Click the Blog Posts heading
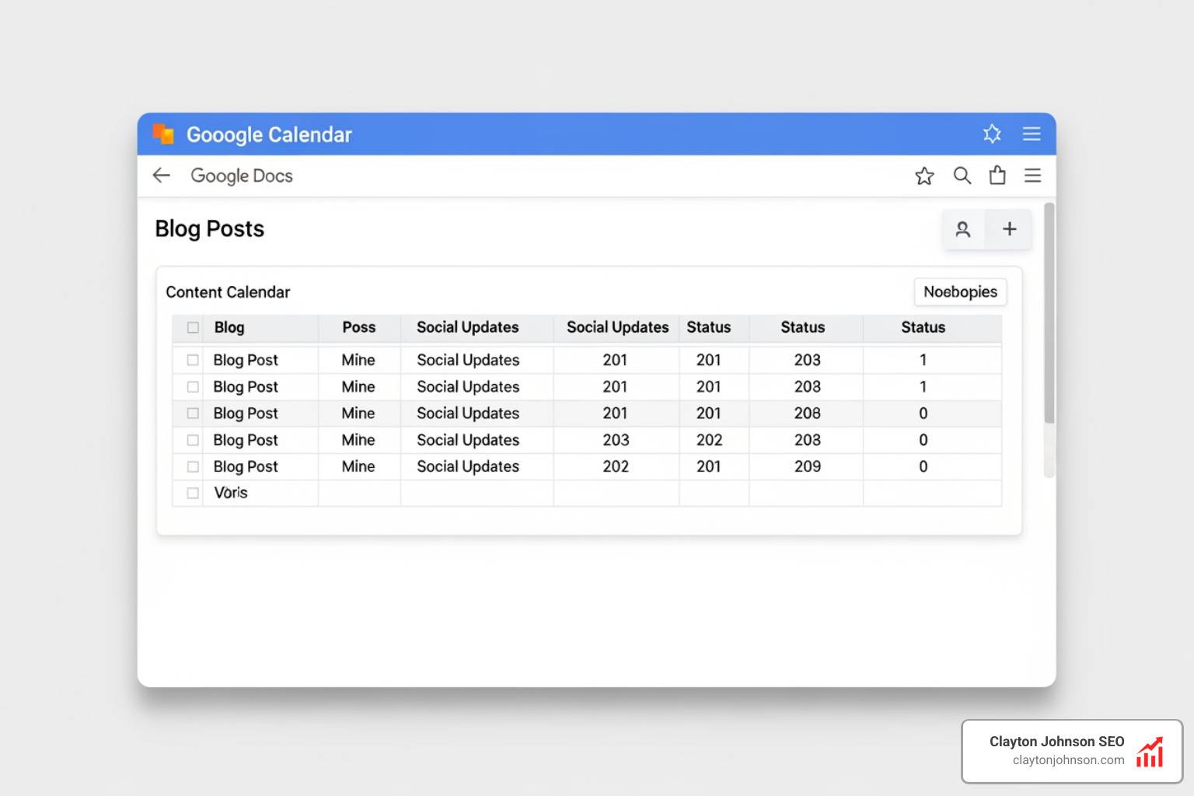The image size is (1194, 796). click(210, 229)
